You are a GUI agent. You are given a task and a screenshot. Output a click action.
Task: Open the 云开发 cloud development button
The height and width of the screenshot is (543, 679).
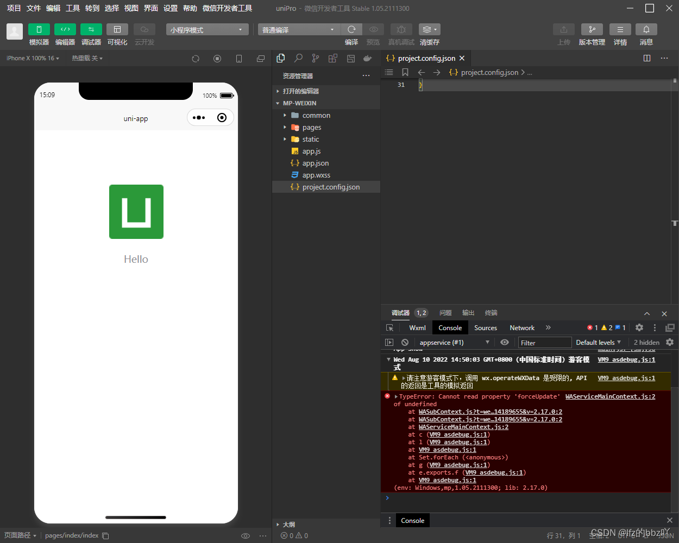click(x=144, y=29)
